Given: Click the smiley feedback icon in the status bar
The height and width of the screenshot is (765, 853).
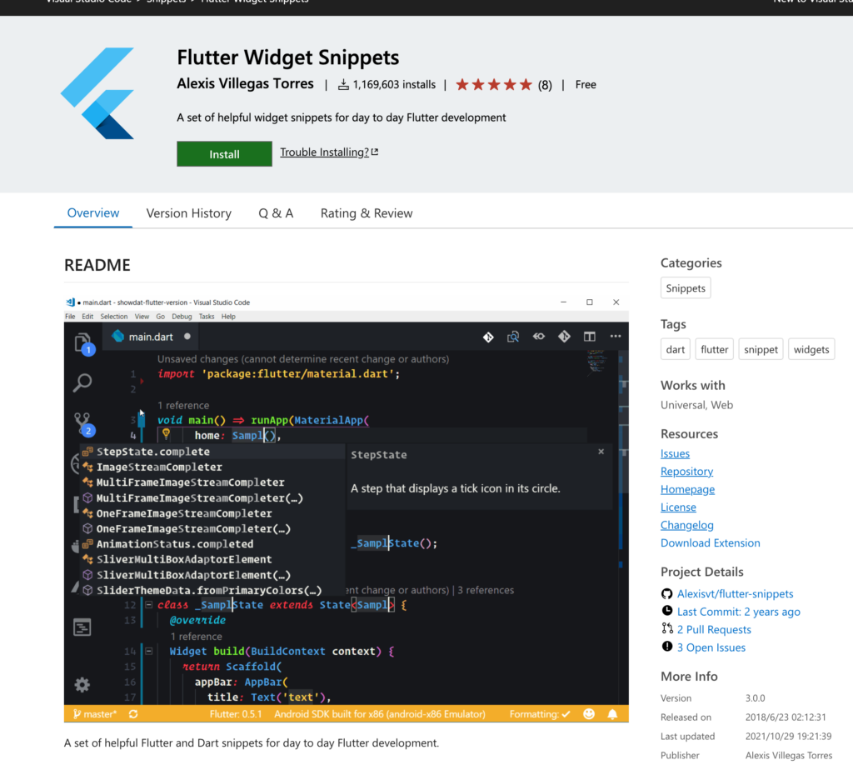Looking at the screenshot, I should tap(589, 714).
